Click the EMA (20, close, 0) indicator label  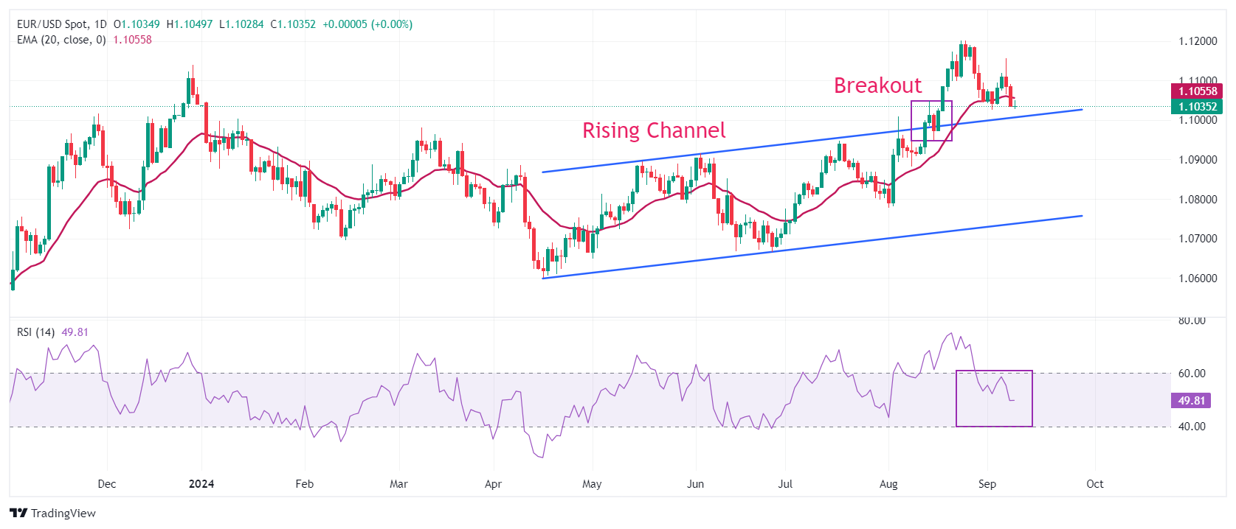[x=61, y=40]
